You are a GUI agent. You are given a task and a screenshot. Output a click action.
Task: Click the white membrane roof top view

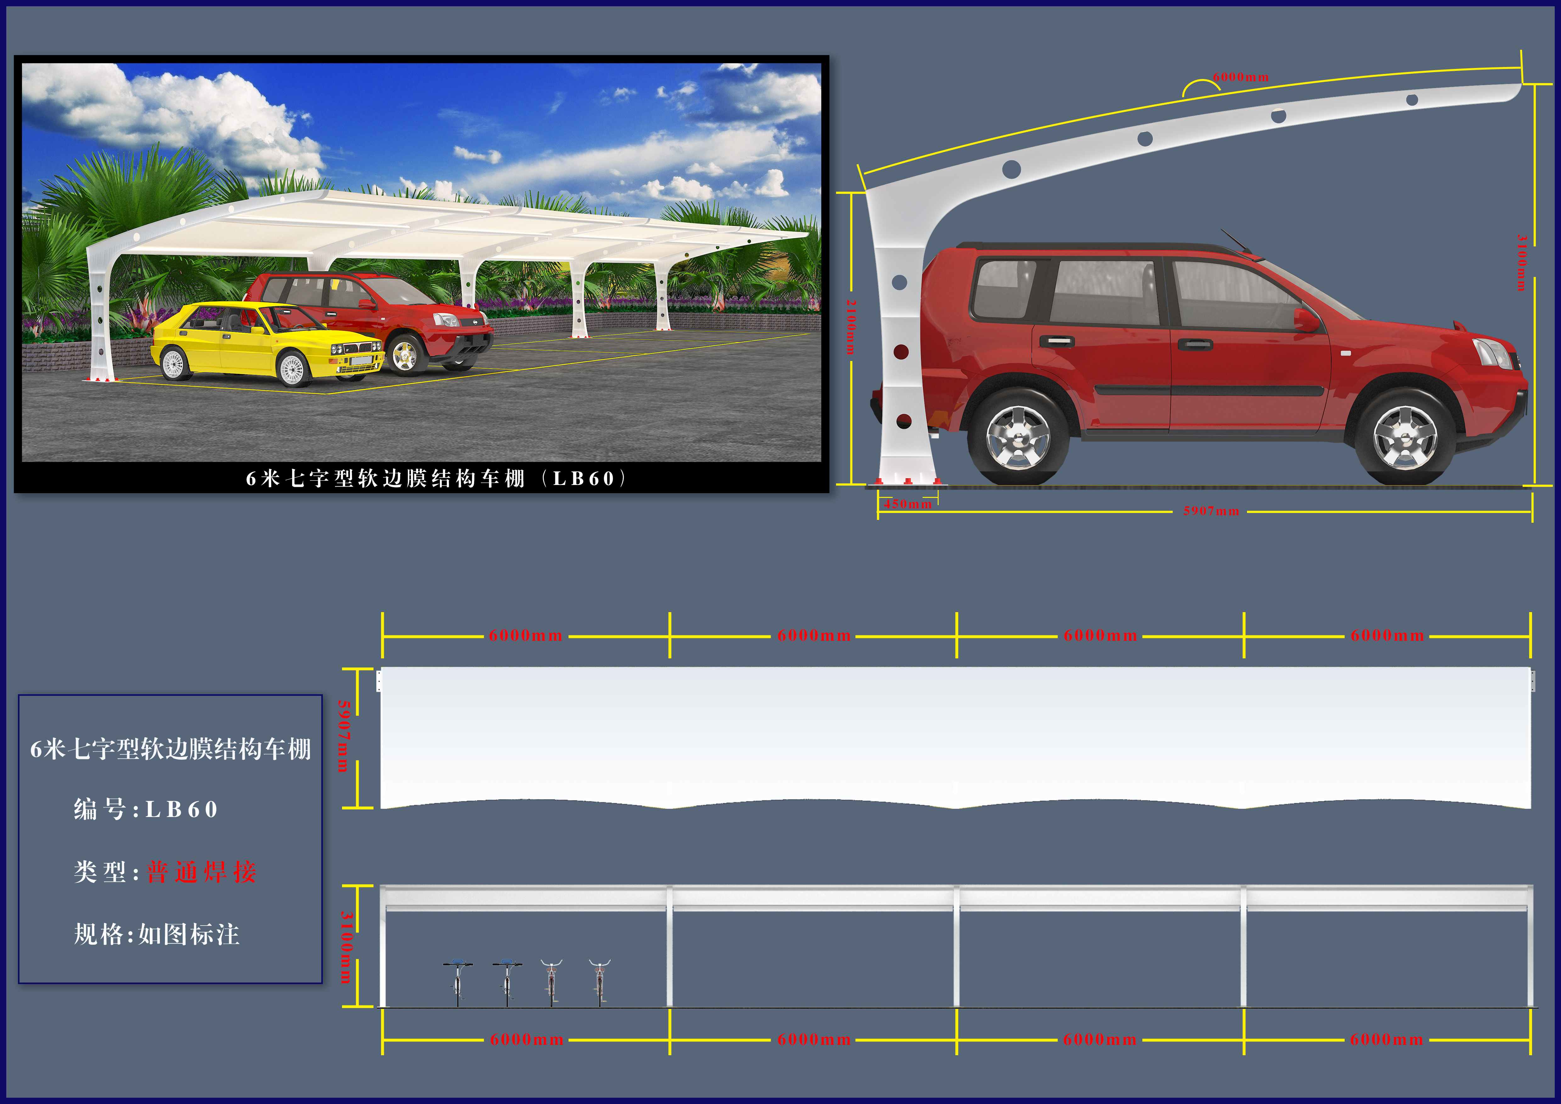pos(952,734)
